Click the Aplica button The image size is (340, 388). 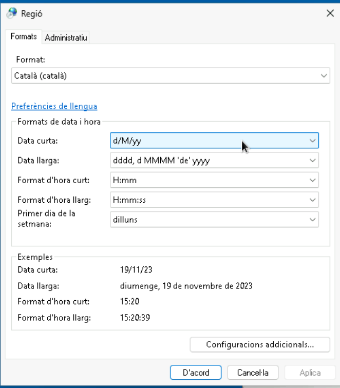point(310,373)
